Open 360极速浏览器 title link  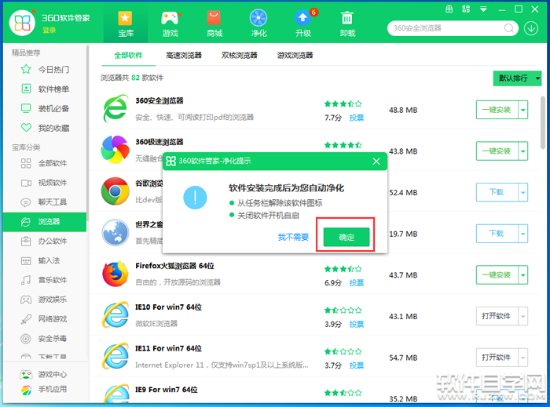click(159, 142)
